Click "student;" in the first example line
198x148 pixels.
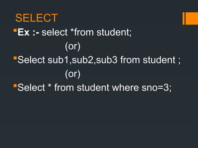coord(114,32)
